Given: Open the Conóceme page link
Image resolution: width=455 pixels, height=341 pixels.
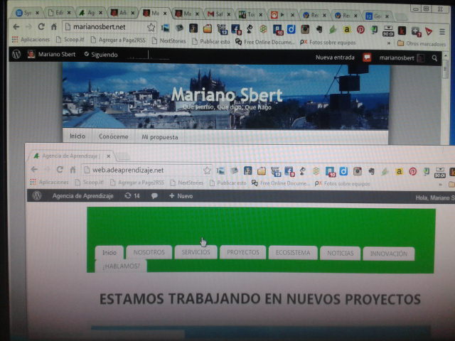Looking at the screenshot, I should point(114,136).
